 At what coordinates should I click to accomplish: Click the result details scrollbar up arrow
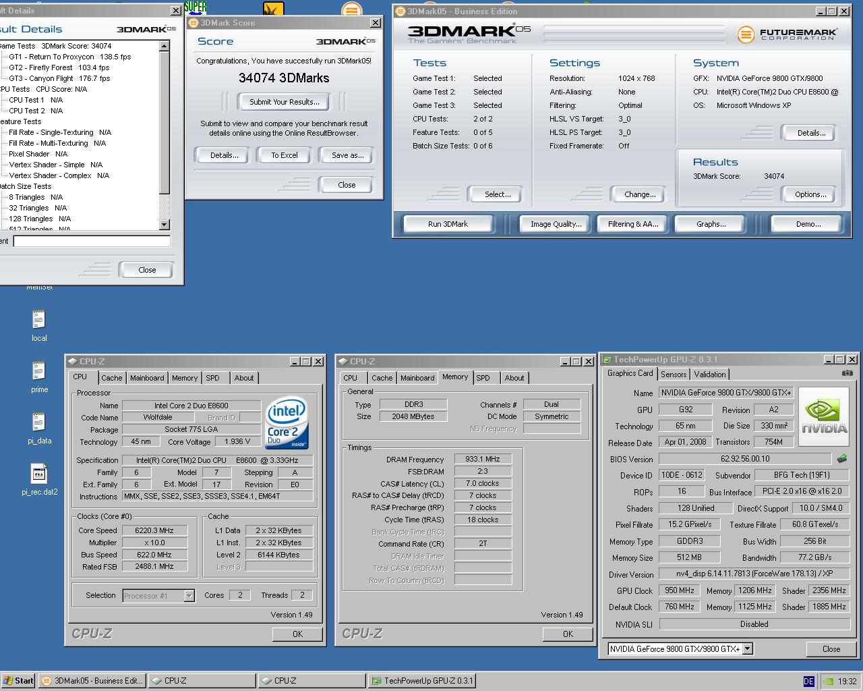165,46
